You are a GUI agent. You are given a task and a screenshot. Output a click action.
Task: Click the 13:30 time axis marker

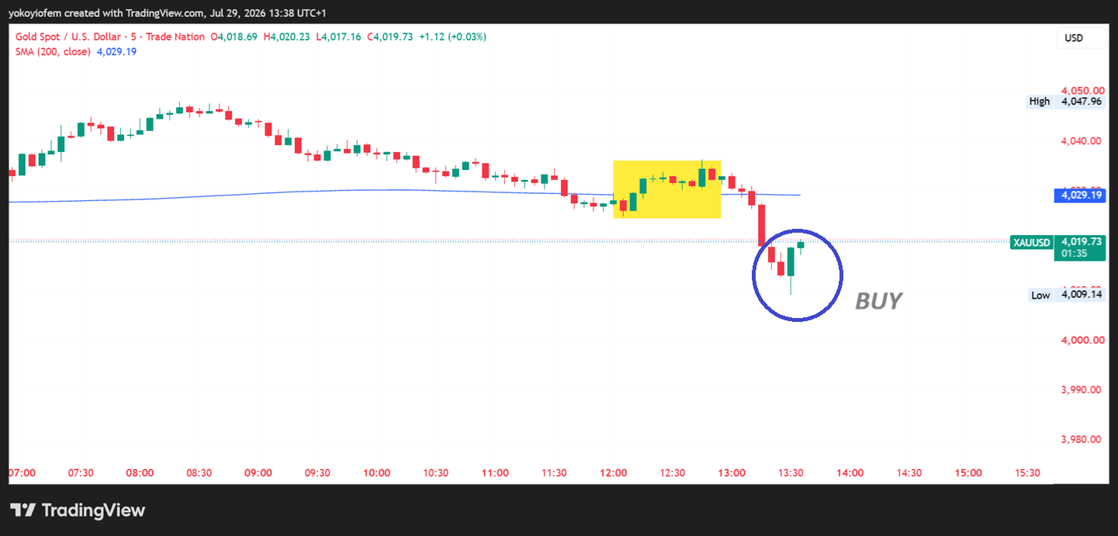click(x=791, y=472)
